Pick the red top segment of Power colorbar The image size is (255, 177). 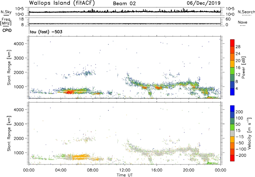[232, 43]
